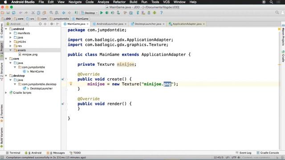This screenshot has width=285, height=160.
Task: Collapse the core module node
Action: [x=6, y=59]
